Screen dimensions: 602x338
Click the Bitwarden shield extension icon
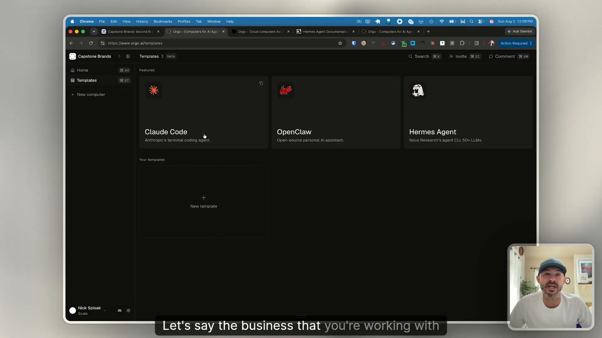click(354, 43)
